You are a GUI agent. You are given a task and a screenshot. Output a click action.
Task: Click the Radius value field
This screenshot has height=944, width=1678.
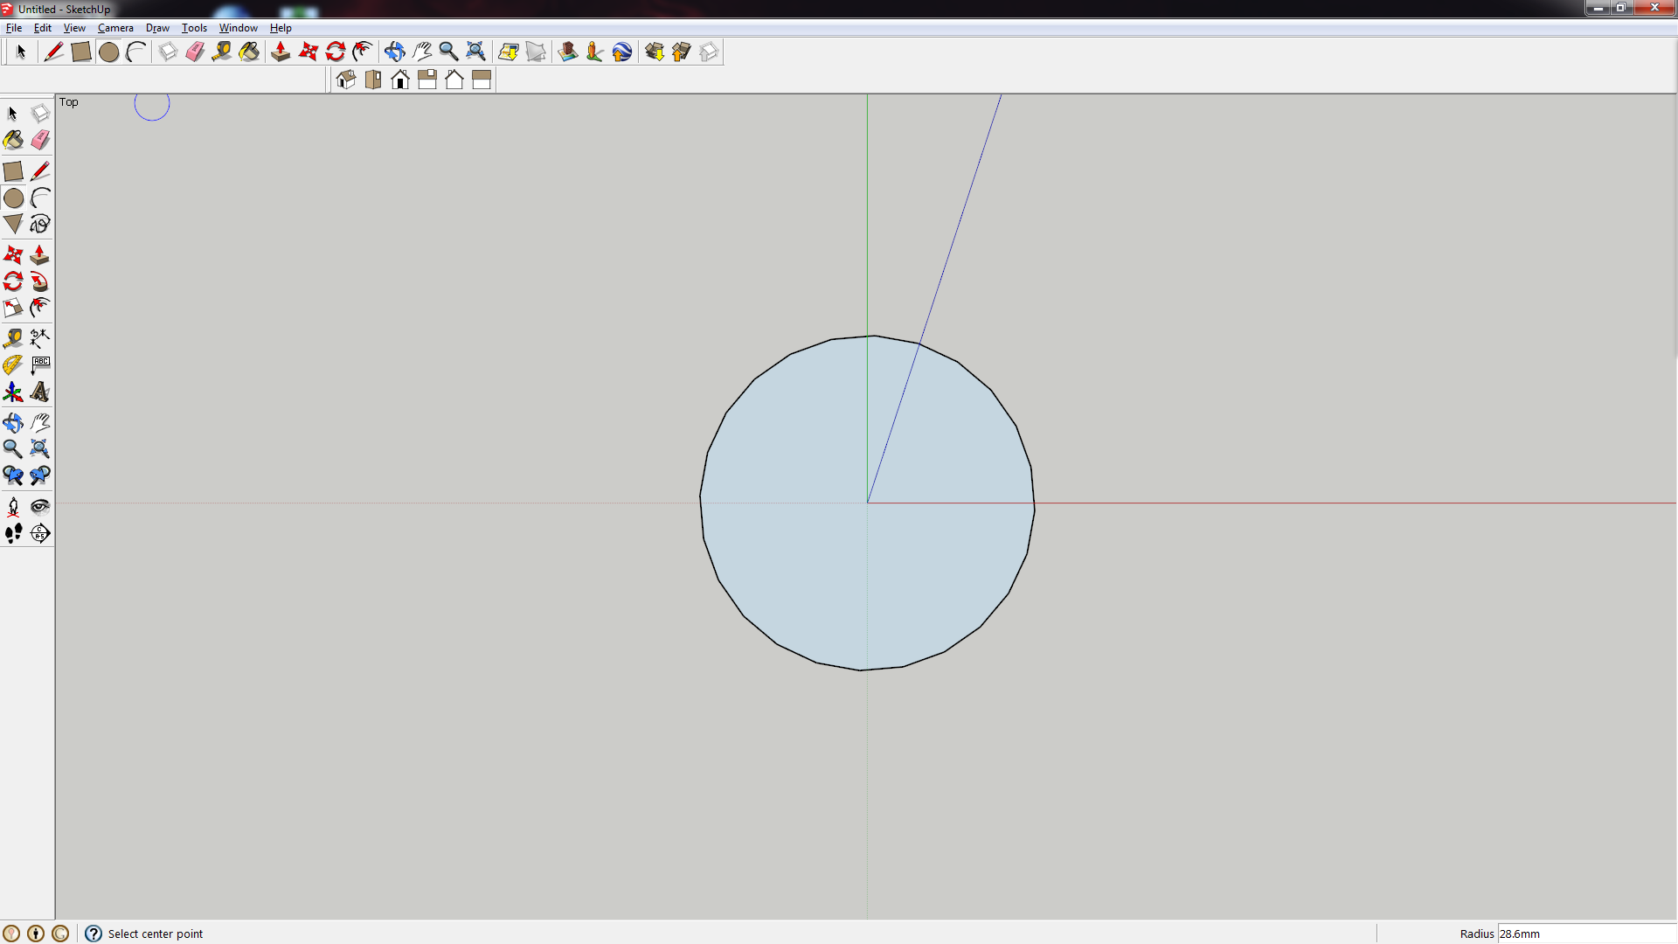(1587, 934)
